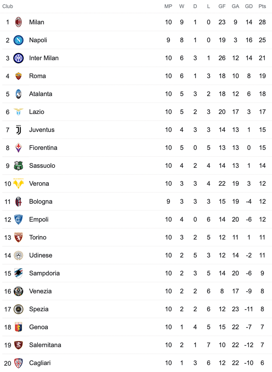The height and width of the screenshot is (372, 272).
Task: Click the Genoa club crest
Action: (x=18, y=327)
